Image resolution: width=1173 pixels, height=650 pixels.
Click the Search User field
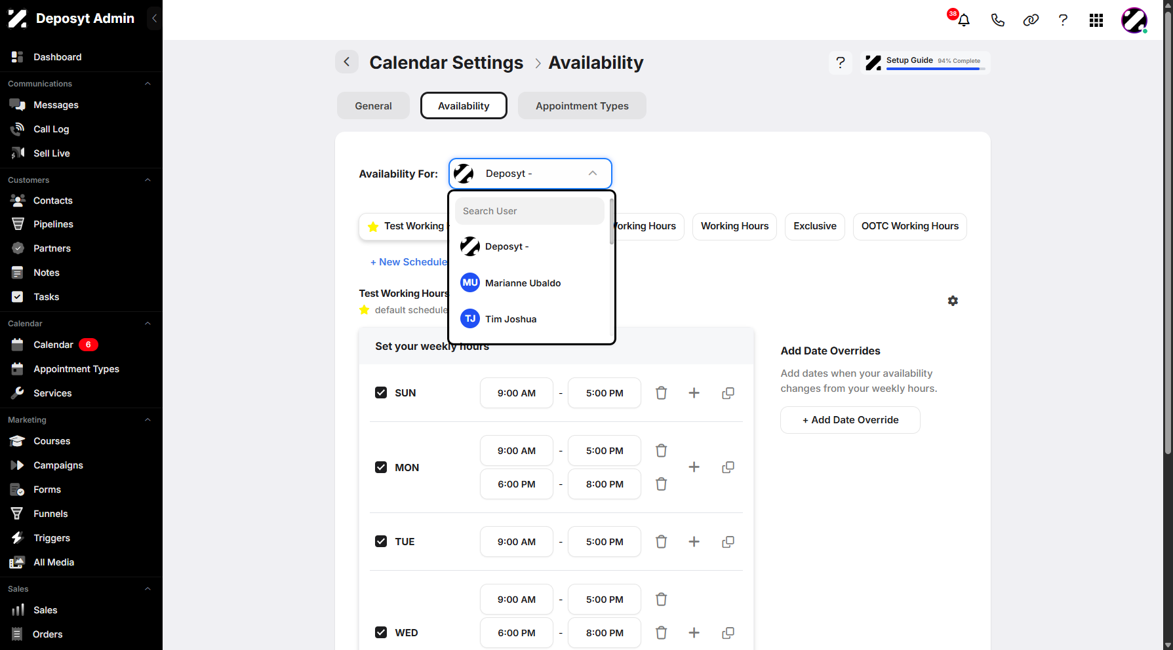(x=530, y=211)
